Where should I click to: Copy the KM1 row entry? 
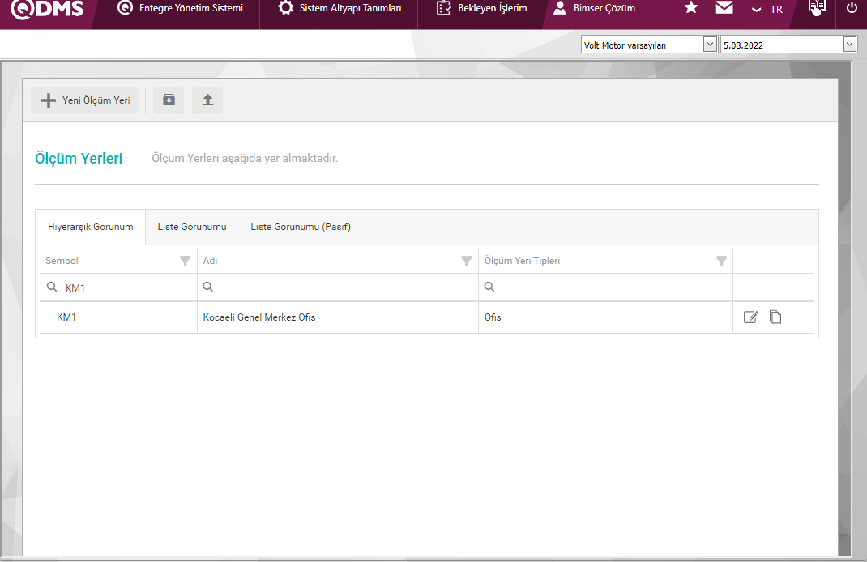point(775,317)
